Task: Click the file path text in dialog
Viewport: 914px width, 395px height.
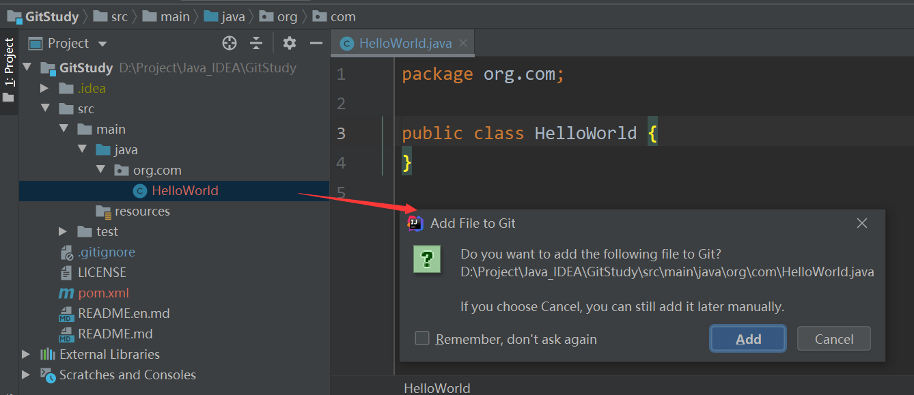Action: point(667,272)
